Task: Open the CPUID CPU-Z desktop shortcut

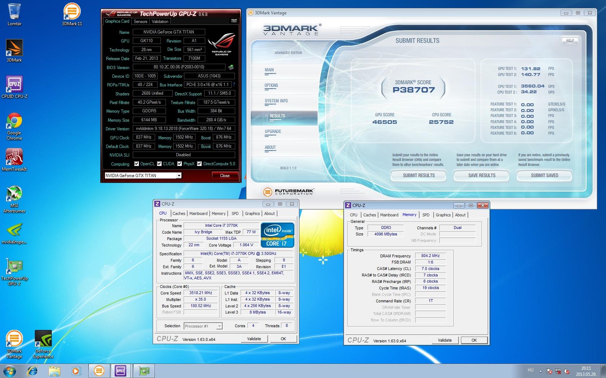Action: pos(14,87)
